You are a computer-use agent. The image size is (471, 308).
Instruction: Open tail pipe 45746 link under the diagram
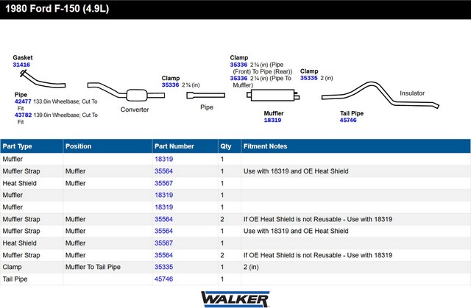(x=348, y=120)
